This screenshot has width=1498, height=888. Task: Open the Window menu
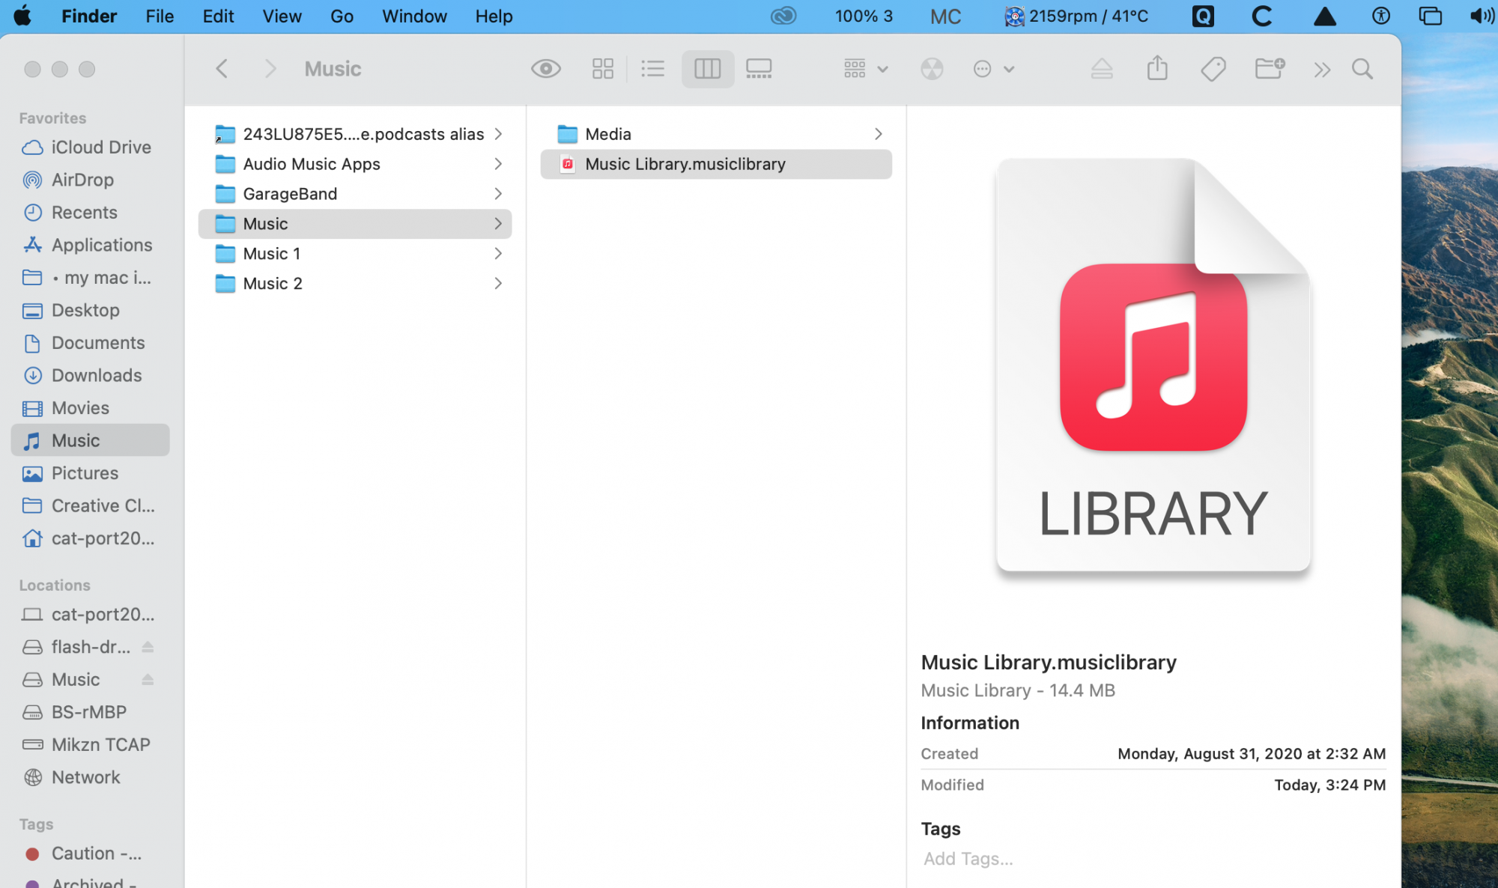[414, 16]
